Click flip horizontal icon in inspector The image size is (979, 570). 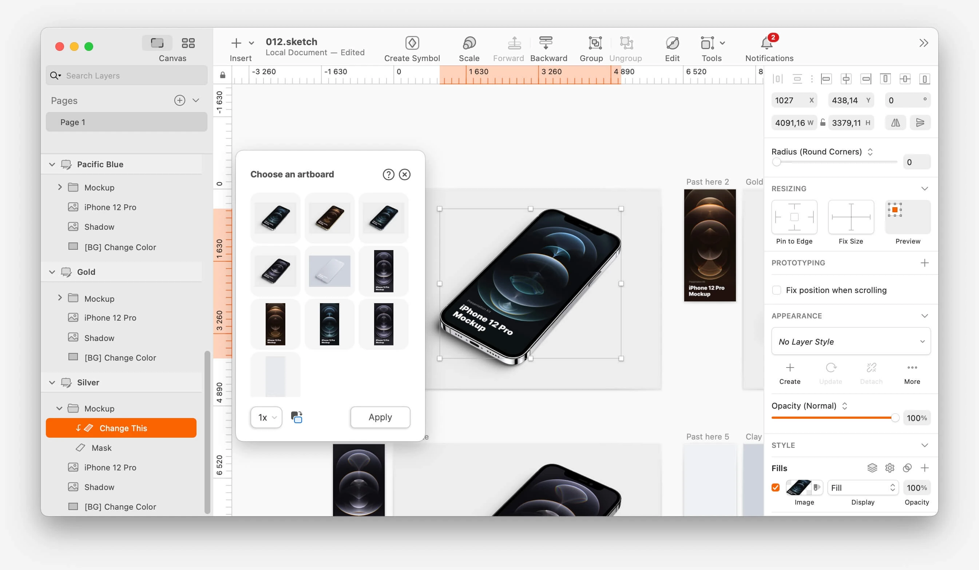point(895,123)
